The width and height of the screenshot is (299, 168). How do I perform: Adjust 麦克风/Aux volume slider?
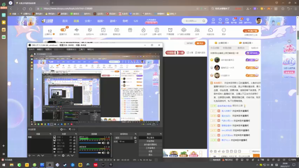90,143
